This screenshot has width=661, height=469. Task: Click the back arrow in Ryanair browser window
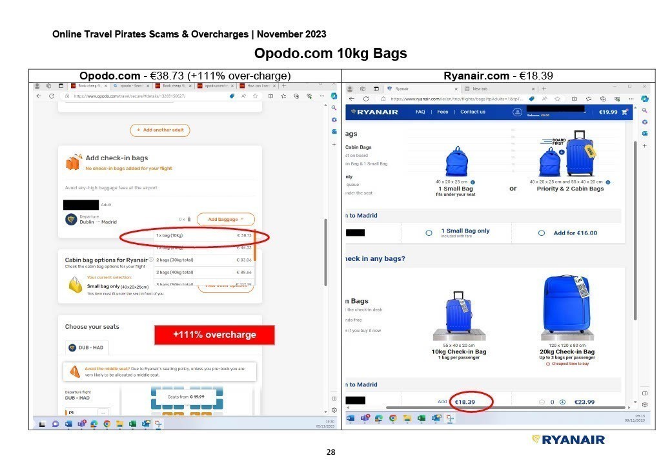pos(352,99)
